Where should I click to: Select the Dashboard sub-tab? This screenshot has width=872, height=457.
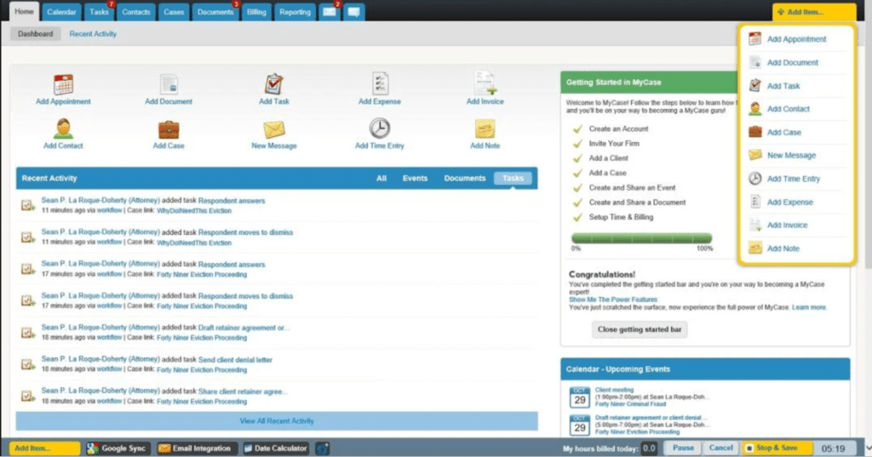35,34
